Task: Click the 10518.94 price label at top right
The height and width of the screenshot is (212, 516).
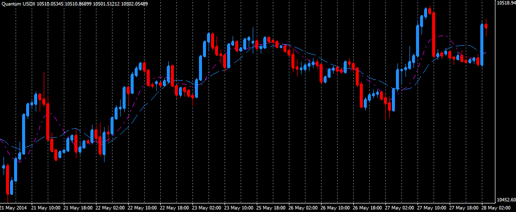Action: (505, 3)
